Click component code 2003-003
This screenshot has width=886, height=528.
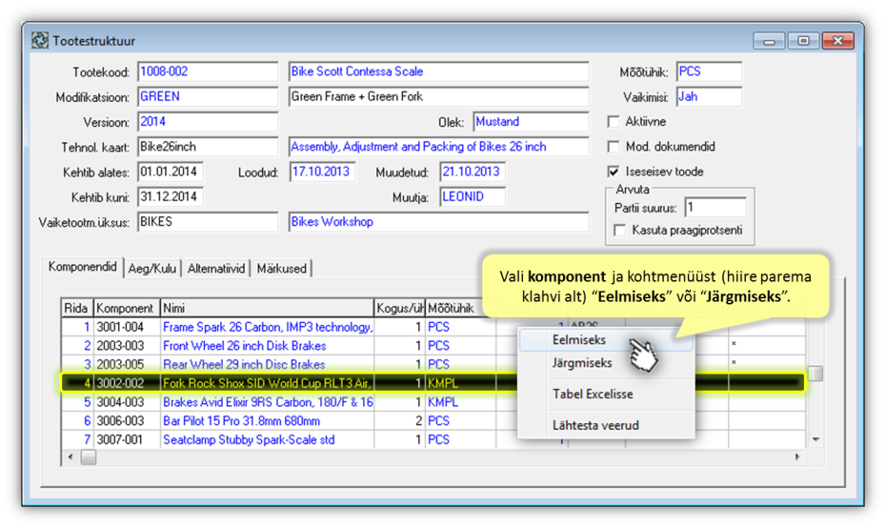point(120,345)
